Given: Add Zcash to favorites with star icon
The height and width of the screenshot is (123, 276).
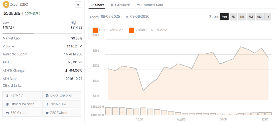Looking at the screenshot, I should [x=78, y=5].
